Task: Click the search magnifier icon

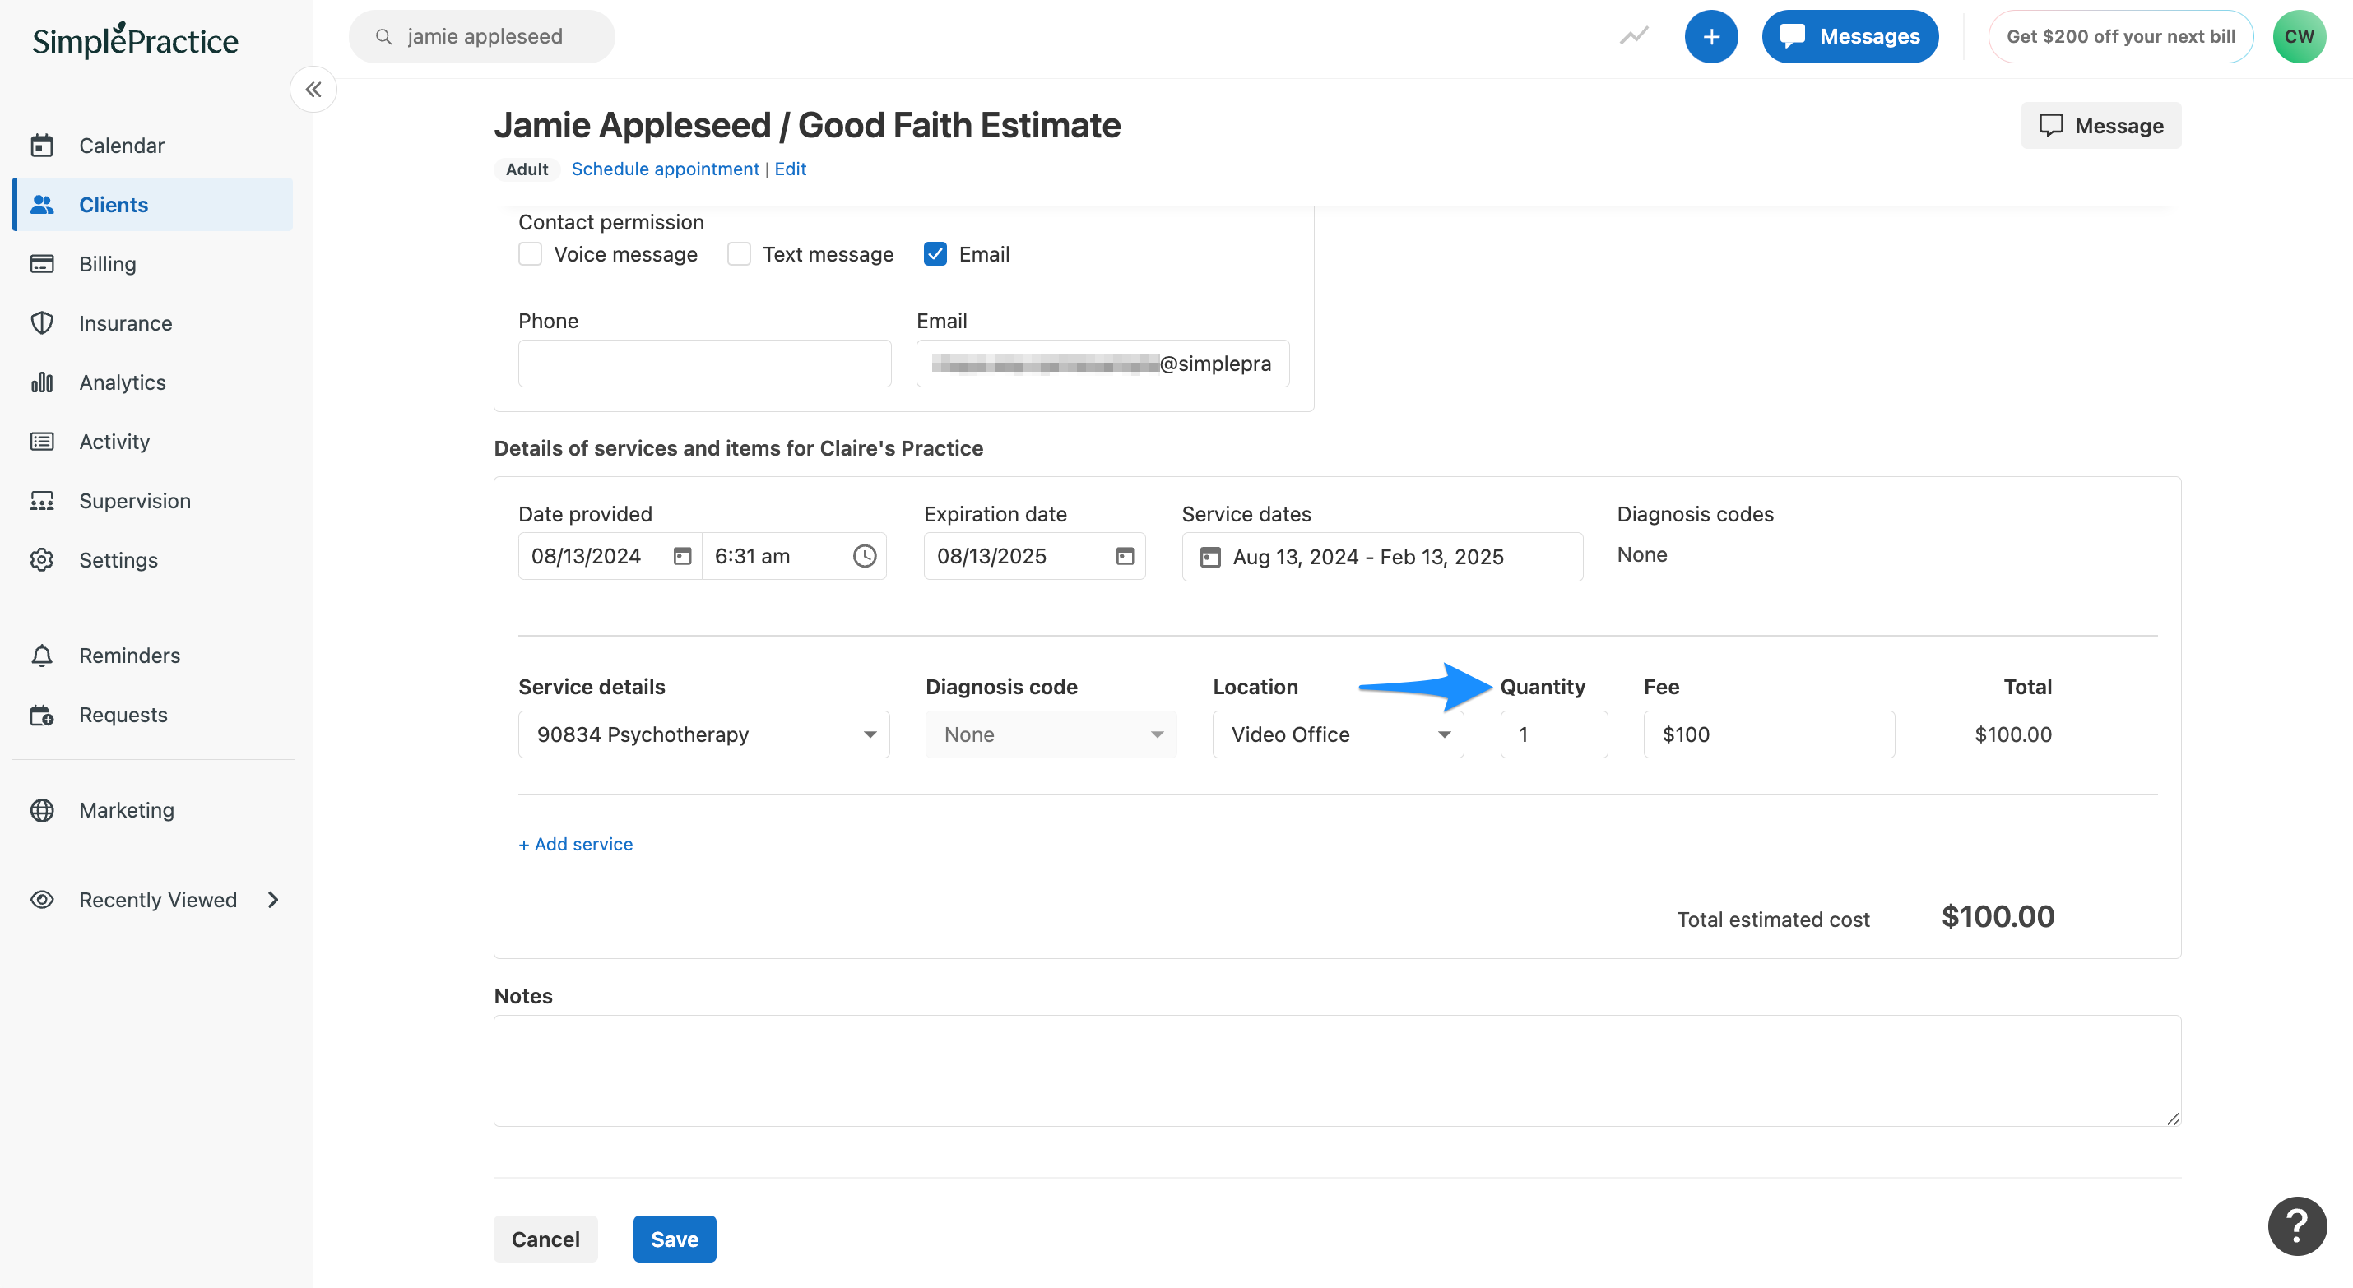Action: [x=383, y=36]
